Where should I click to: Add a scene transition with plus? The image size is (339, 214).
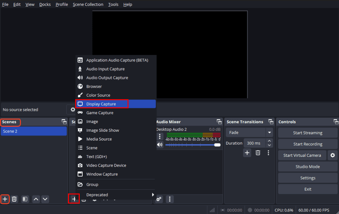click(247, 153)
